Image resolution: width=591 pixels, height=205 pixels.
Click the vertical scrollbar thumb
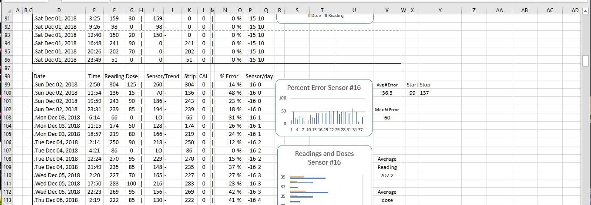pos(585,60)
